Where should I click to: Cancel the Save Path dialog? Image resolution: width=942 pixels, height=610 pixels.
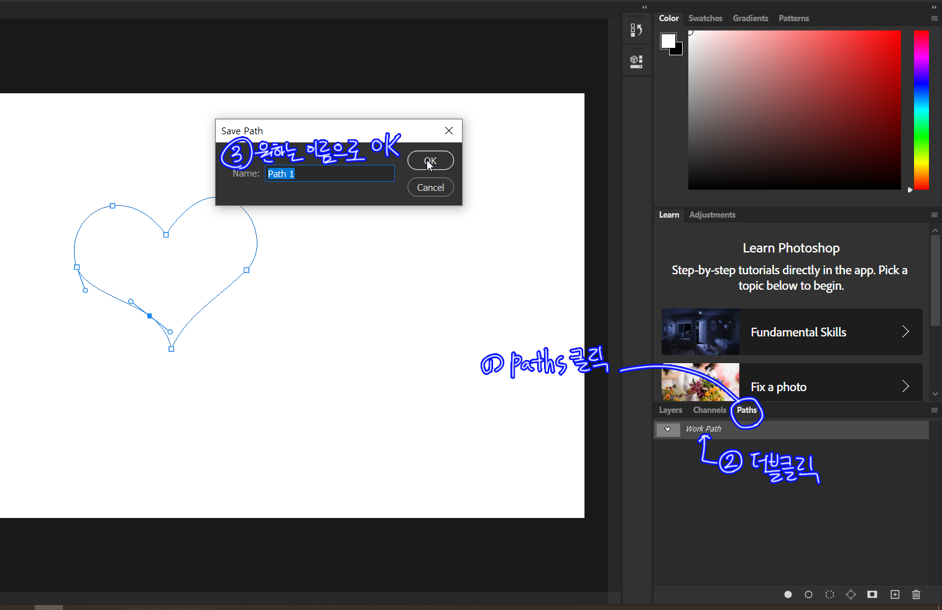coord(430,188)
